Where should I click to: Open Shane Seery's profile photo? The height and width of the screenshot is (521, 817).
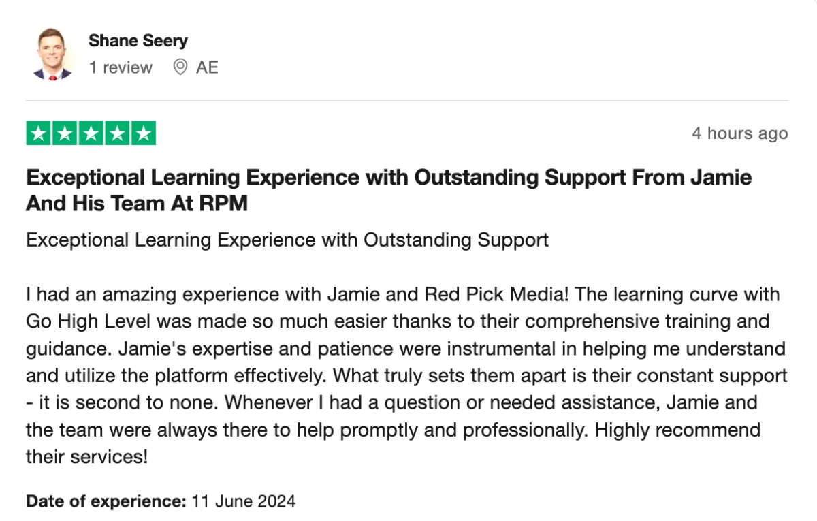click(52, 55)
